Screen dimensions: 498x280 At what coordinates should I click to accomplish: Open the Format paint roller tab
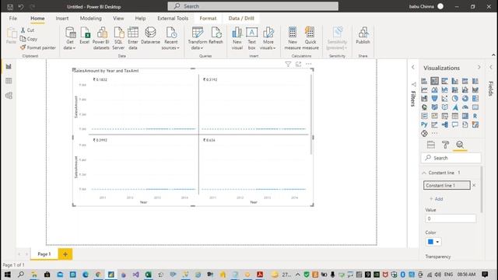tap(445, 145)
